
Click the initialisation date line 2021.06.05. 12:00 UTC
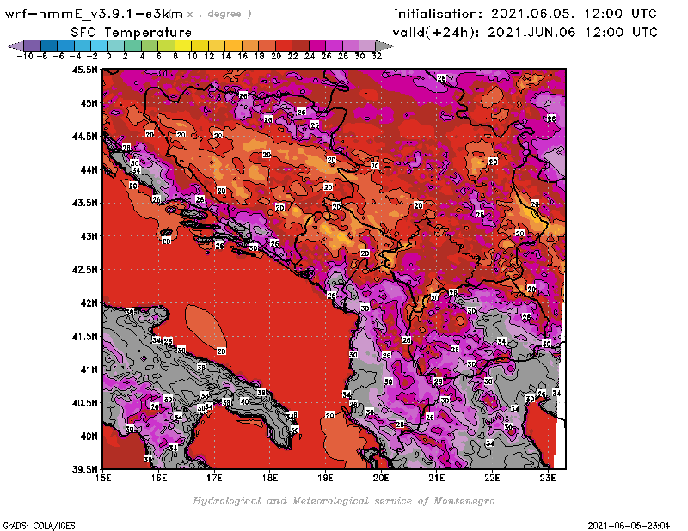coord(525,14)
